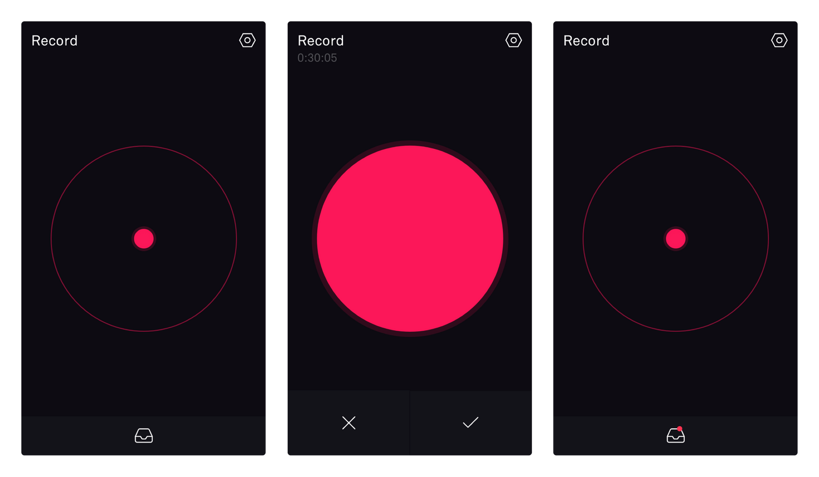Click the Record title on the first screen
The width and height of the screenshot is (819, 477).
55,41
